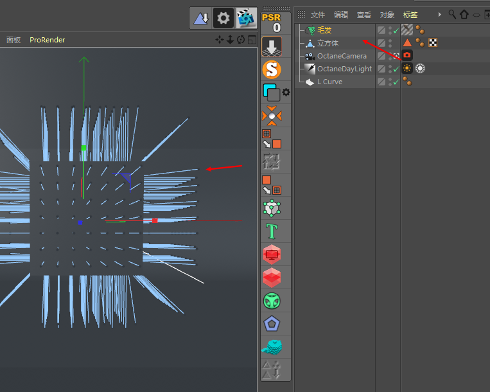
Task: Toggle layer square for 立方体
Action: pos(381,43)
